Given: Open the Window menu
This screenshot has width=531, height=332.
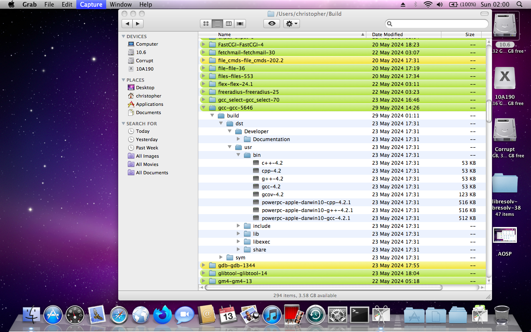Looking at the screenshot, I should point(121,4).
